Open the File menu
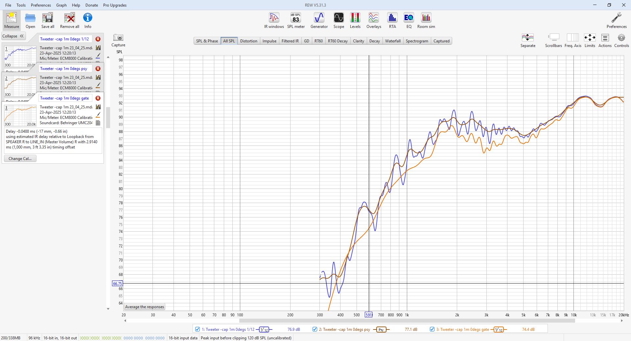Viewport: 631px width, 341px height. [8, 5]
